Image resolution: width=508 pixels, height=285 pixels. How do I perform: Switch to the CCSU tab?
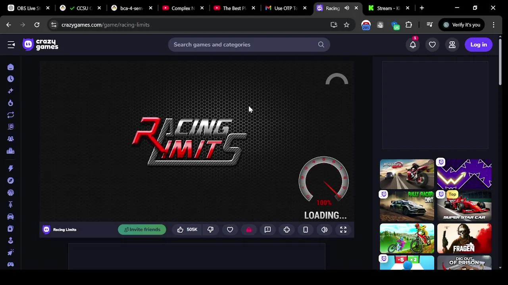79,8
